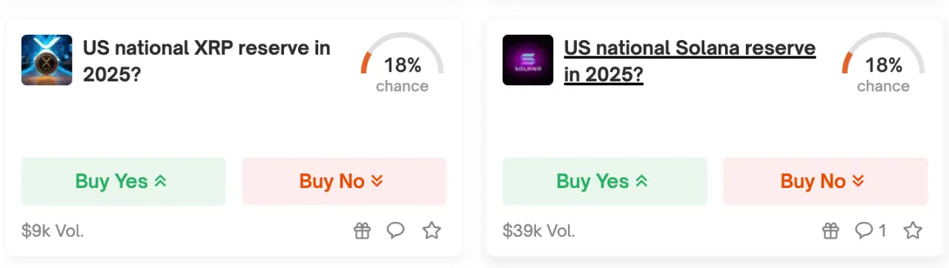Click the double down chevron in Solana Buy No
949x268 pixels.
[x=858, y=181]
